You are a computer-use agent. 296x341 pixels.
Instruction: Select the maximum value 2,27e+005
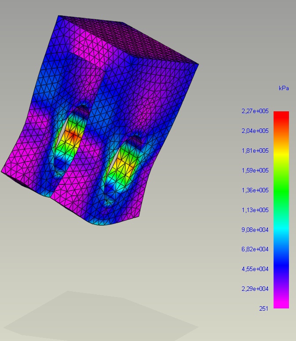click(255, 111)
